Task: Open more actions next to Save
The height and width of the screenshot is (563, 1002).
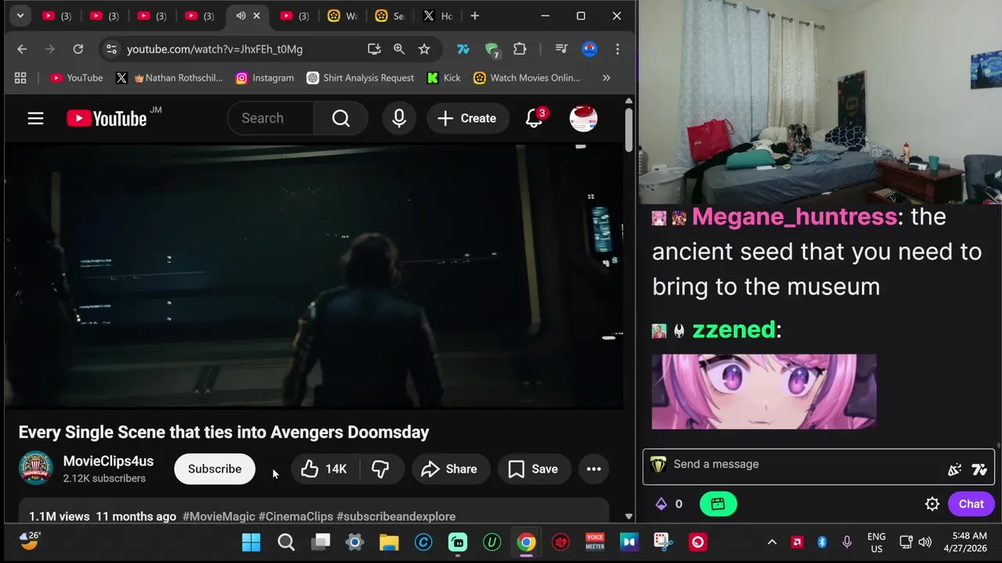Action: point(593,468)
